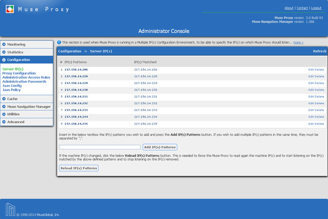Click the circle icon beside Utilities
The width and height of the screenshot is (328, 219).
[4, 114]
